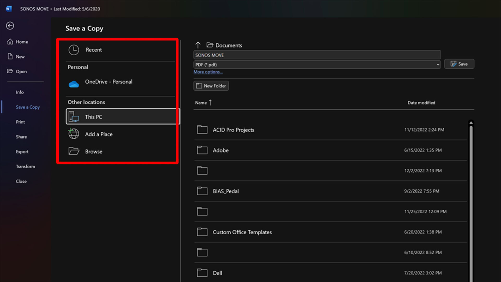Click the Recent clock icon
501x282 pixels.
(74, 50)
